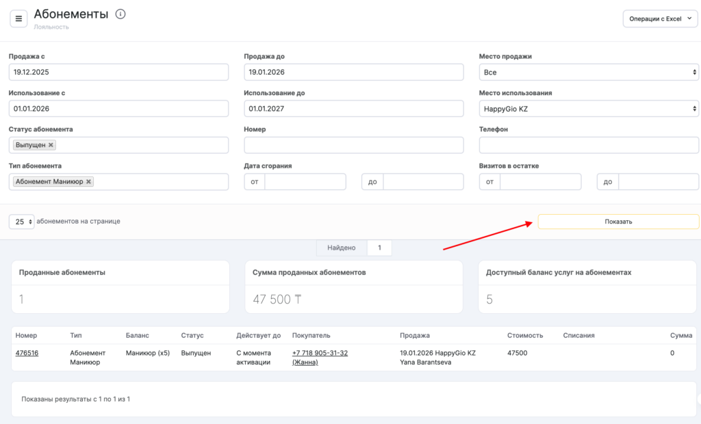Remove the Выпущен status tag
The height and width of the screenshot is (424, 701).
51,145
